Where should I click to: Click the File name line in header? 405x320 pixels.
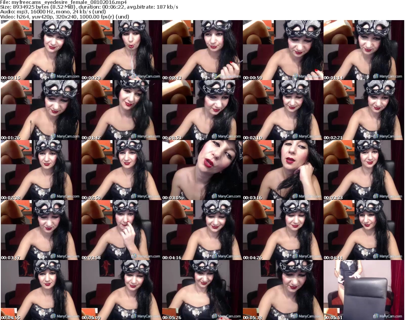coord(64,2)
